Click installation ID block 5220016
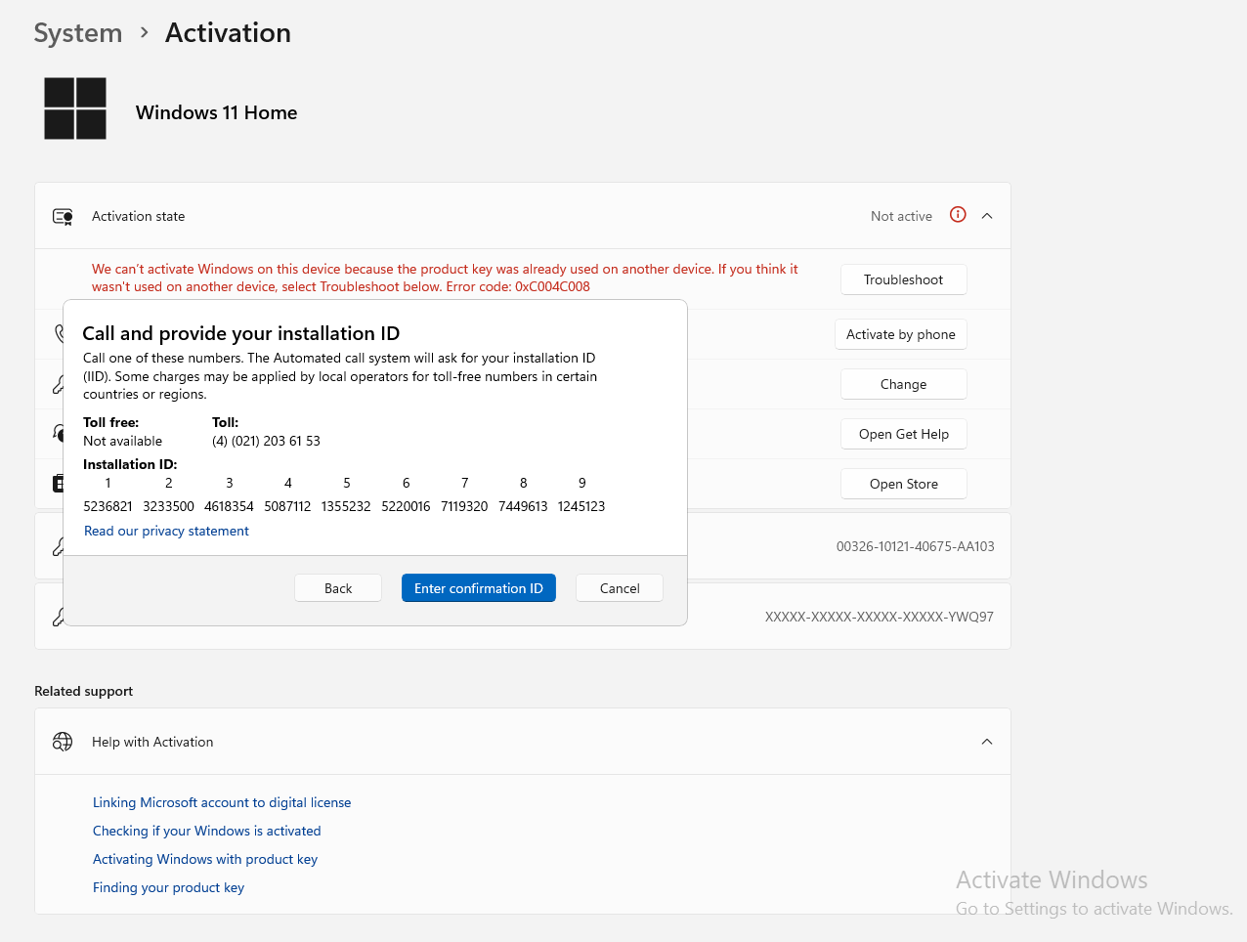1247x942 pixels. 406,506
